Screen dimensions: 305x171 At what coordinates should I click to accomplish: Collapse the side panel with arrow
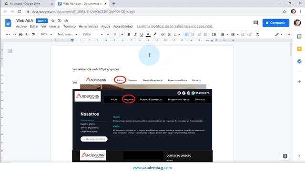299,156
